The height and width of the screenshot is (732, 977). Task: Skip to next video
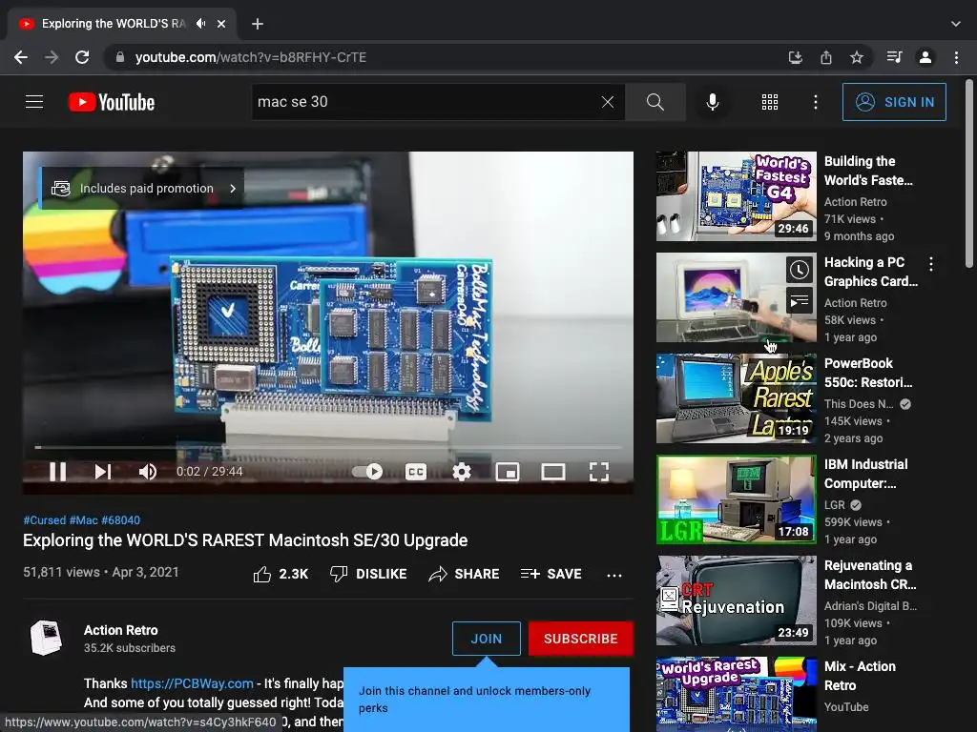[x=102, y=471]
